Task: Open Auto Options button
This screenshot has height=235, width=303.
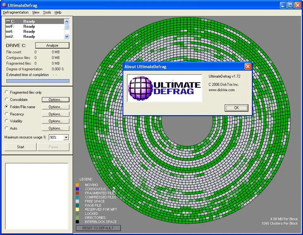Action: point(56,128)
